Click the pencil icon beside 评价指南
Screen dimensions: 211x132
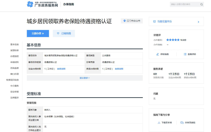pos(158,54)
